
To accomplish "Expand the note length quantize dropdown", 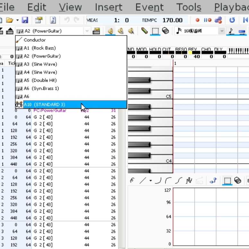I will (x=222, y=31).
